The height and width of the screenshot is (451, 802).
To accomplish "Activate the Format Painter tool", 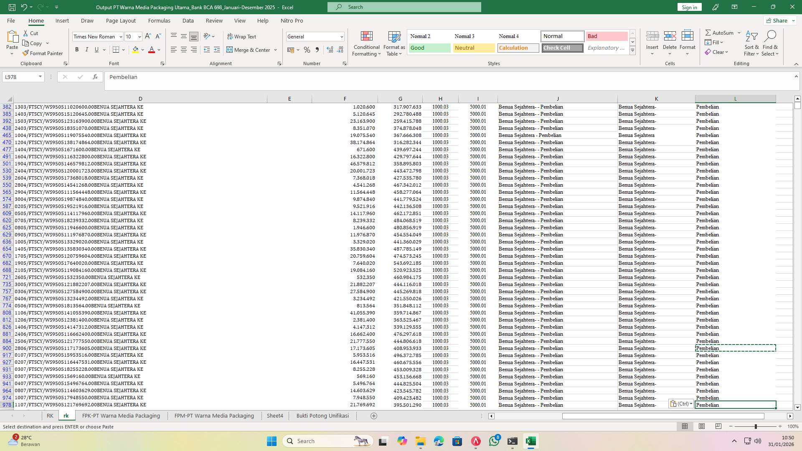I will click(x=43, y=53).
